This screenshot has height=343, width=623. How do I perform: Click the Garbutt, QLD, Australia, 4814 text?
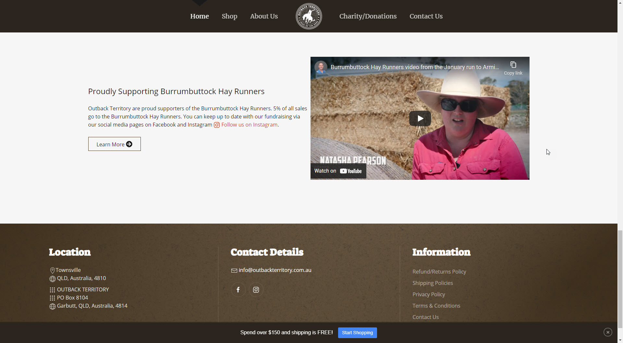[92, 306]
